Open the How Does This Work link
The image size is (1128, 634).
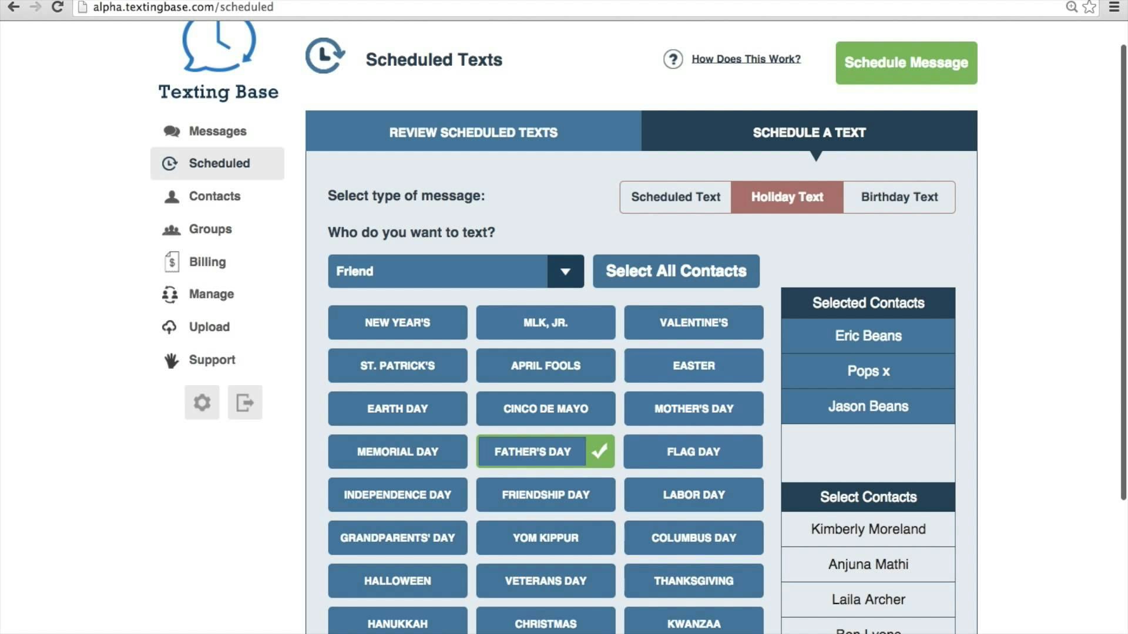(x=746, y=59)
